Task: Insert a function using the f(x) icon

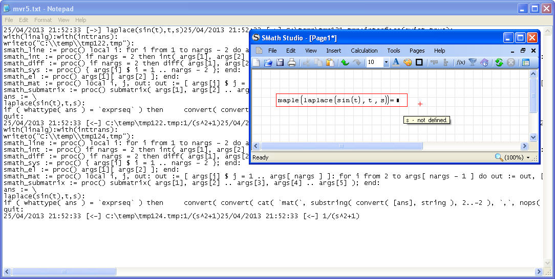Action: click(460, 62)
